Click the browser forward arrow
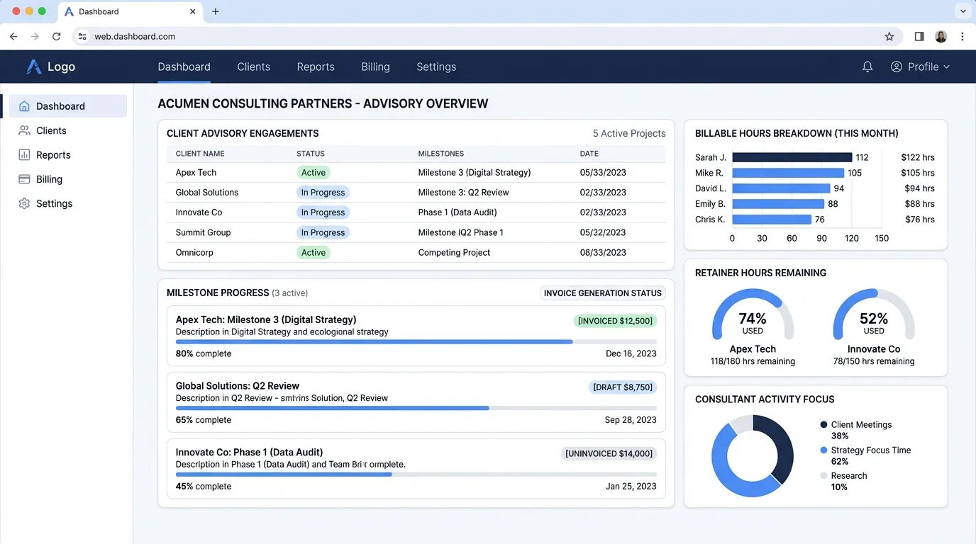Image resolution: width=976 pixels, height=544 pixels. 35,36
